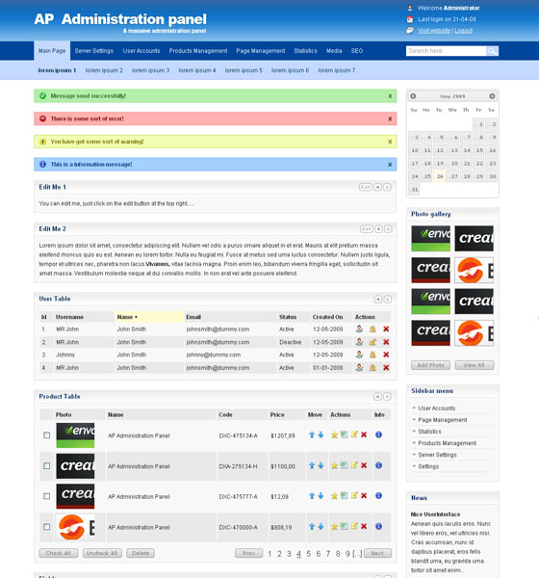Open User Accounts menu
This screenshot has height=578, width=539.
pyautogui.click(x=141, y=51)
